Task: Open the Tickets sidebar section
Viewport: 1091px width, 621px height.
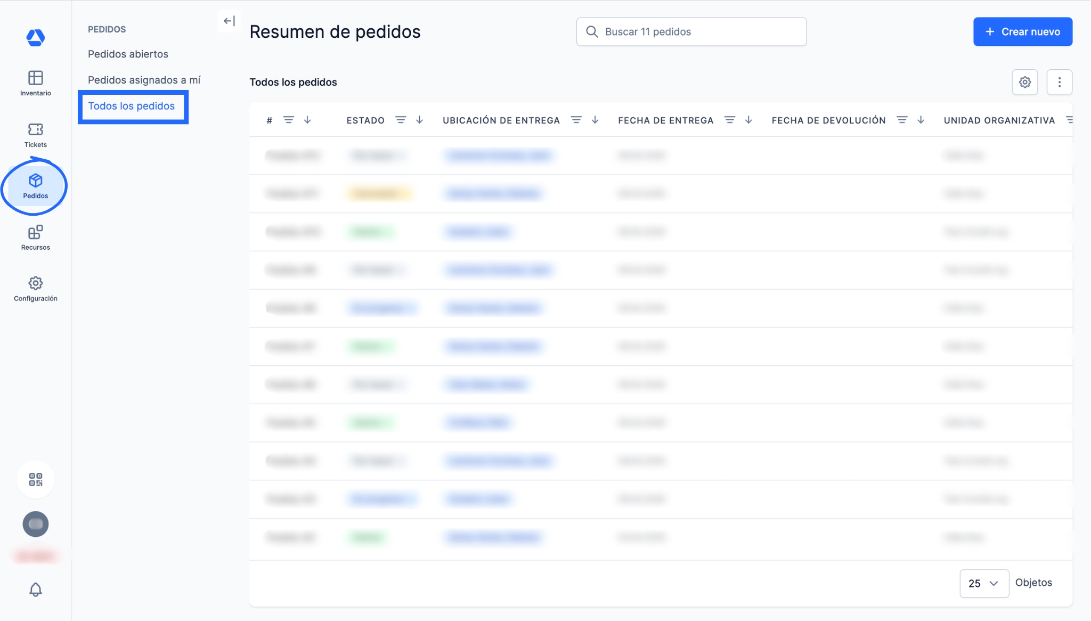Action: [x=35, y=135]
